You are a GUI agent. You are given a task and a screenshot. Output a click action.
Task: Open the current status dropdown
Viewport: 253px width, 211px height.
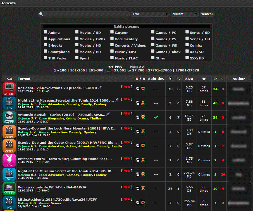coord(184,14)
